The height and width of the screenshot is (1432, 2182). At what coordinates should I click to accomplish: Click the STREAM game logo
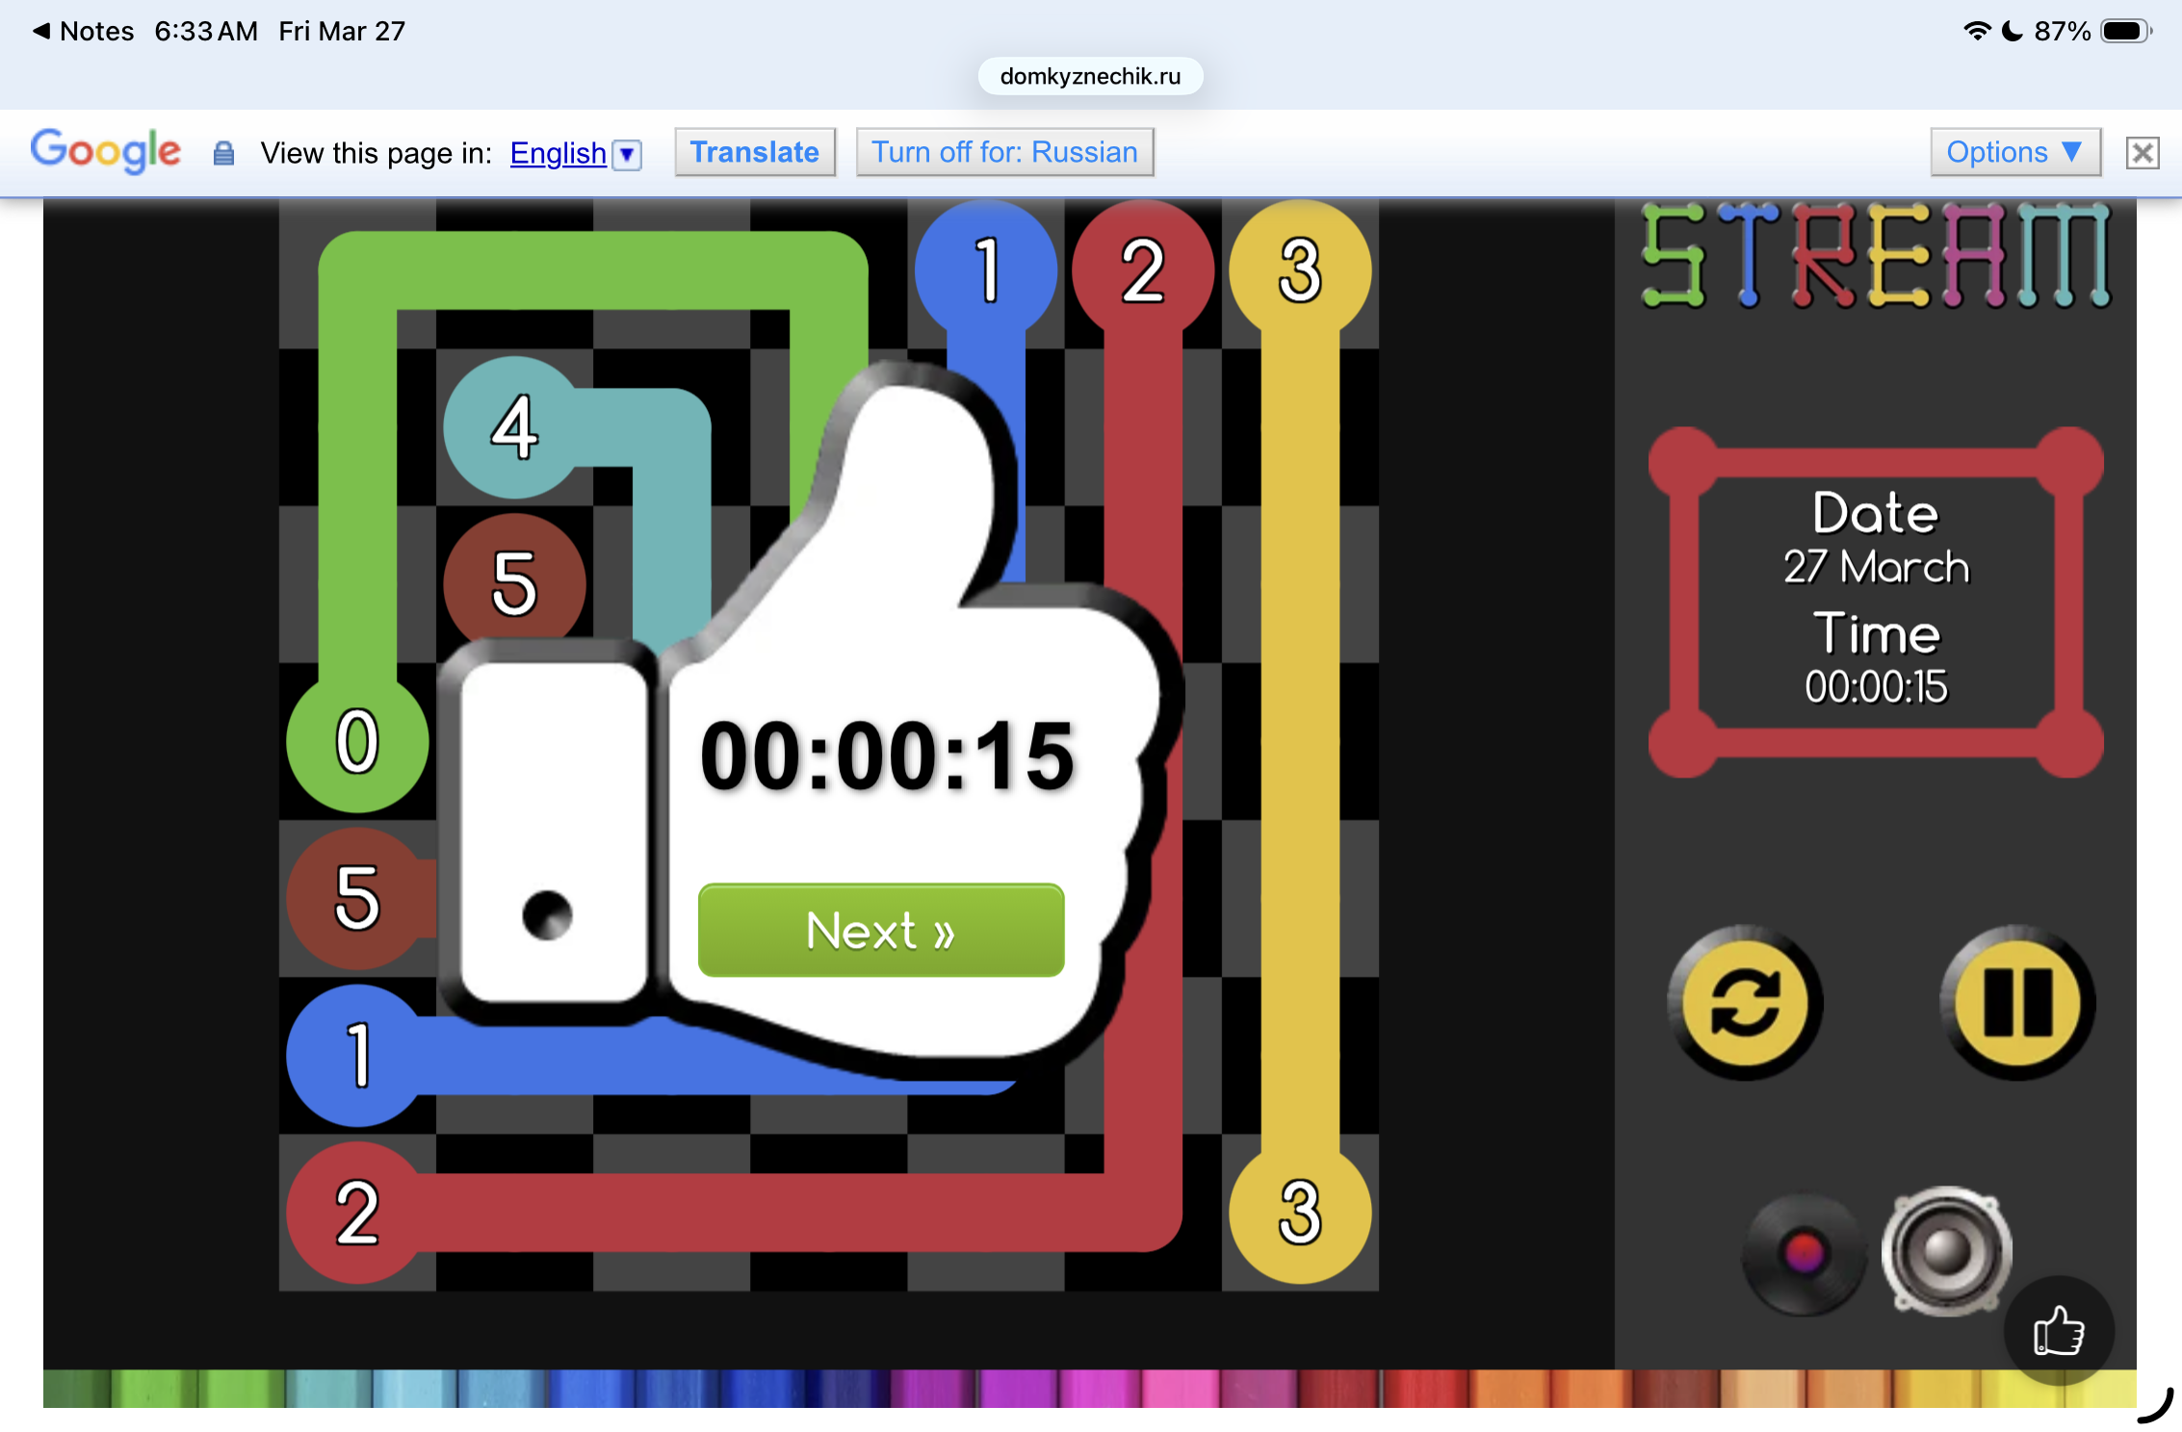click(1875, 255)
